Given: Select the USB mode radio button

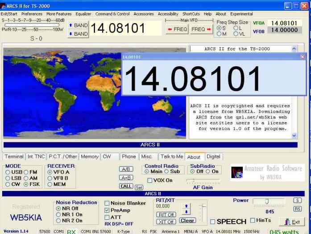Looking at the screenshot, I should 7,172.
